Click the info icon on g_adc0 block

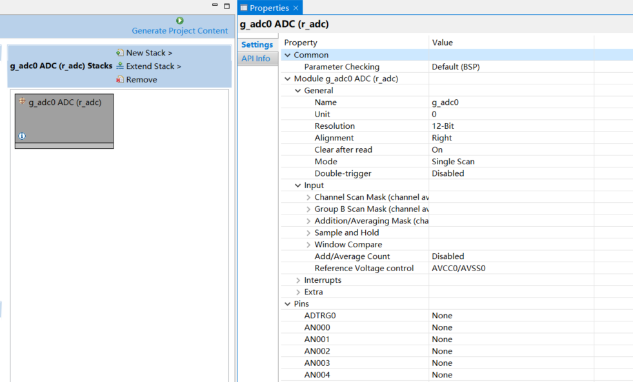[22, 136]
